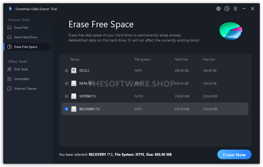Click the Total Size column header
The height and width of the screenshot is (167, 263).
tap(181, 59)
